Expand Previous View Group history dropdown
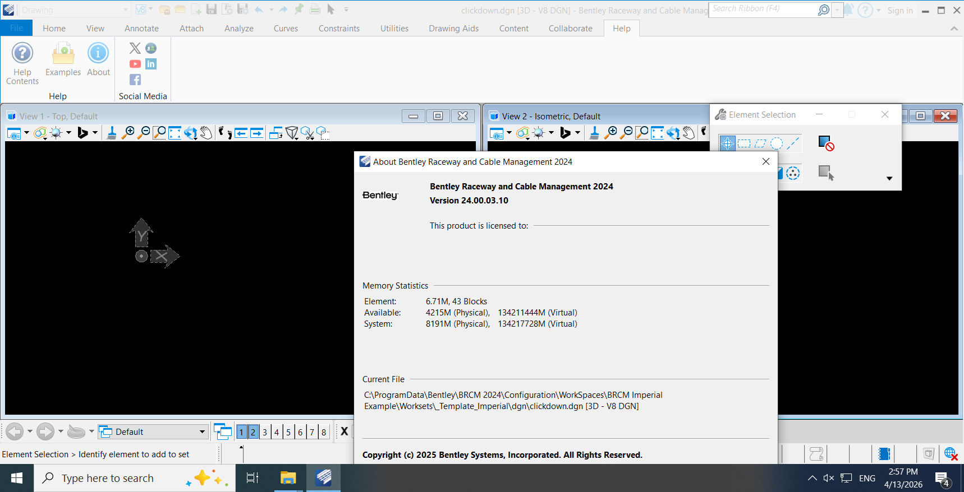 click(30, 431)
